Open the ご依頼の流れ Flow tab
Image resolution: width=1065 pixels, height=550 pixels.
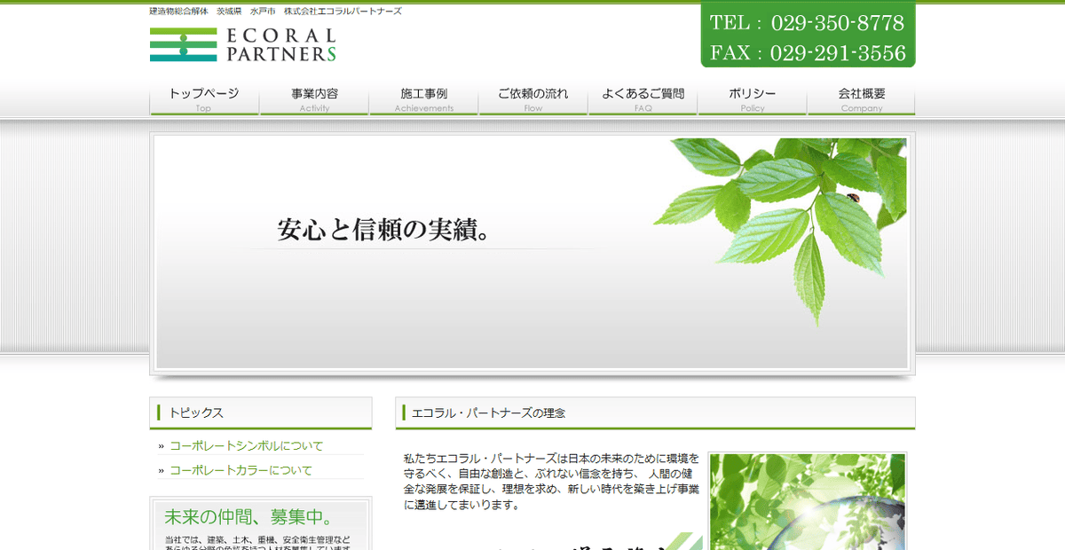(x=532, y=98)
